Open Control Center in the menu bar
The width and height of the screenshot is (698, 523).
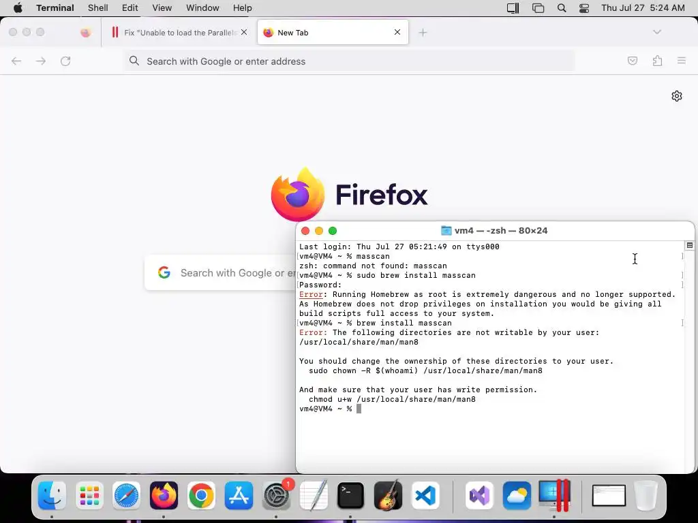[x=584, y=7]
